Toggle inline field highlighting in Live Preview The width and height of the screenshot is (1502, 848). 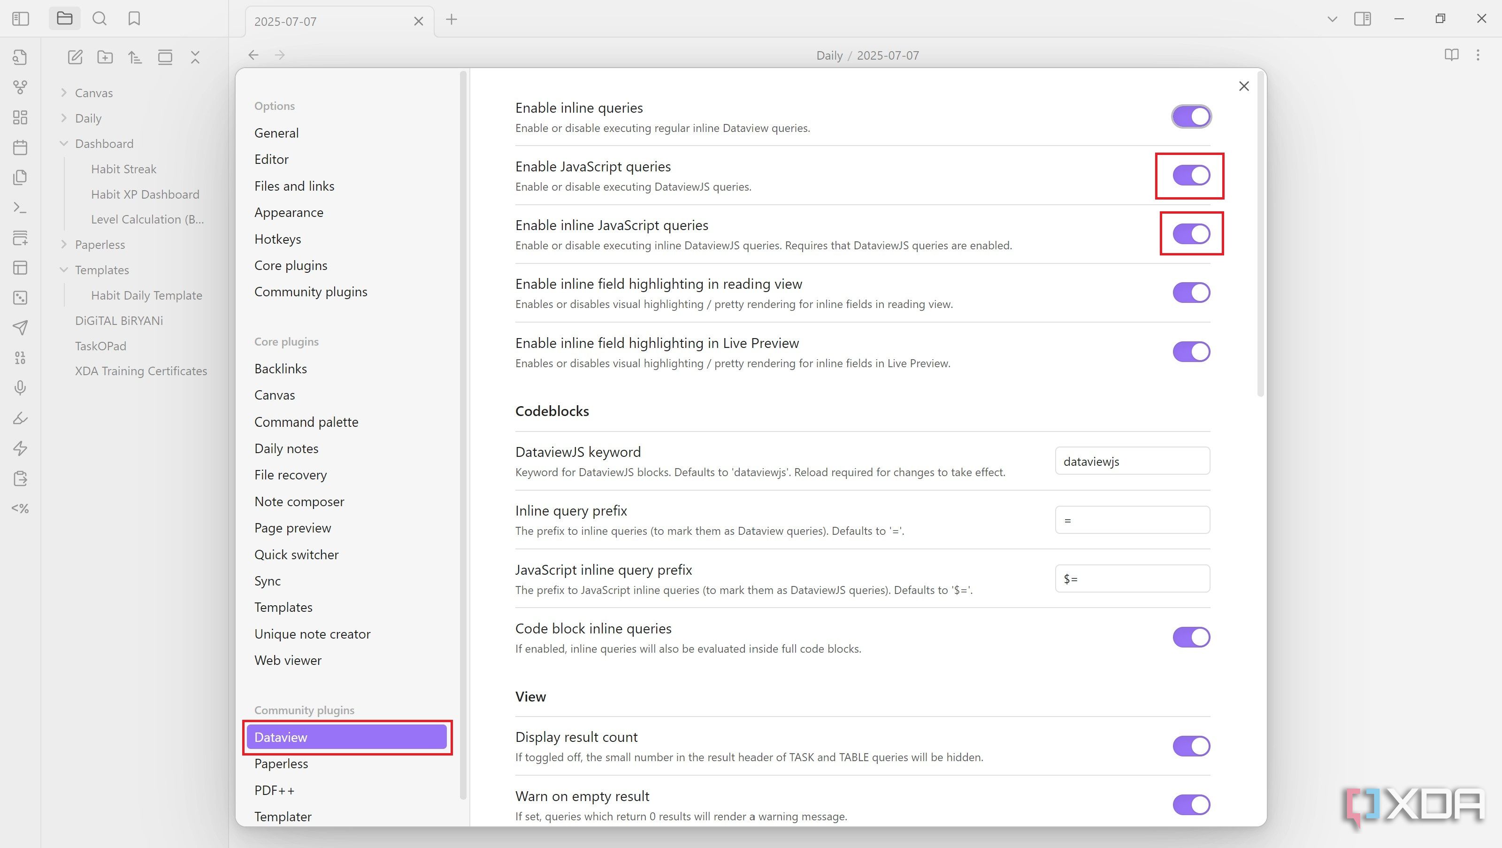click(1191, 352)
